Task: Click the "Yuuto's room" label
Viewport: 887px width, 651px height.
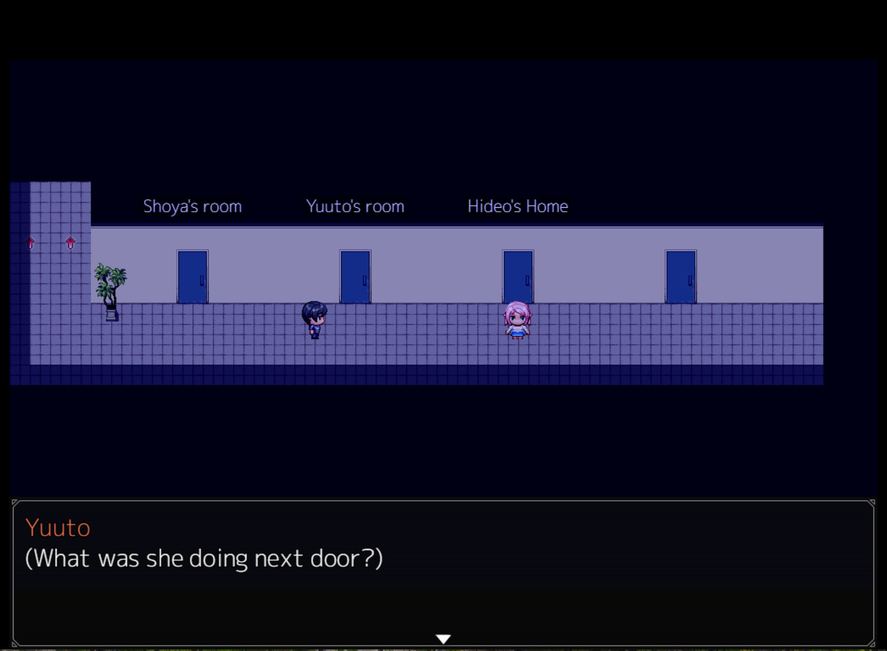Action: tap(355, 206)
